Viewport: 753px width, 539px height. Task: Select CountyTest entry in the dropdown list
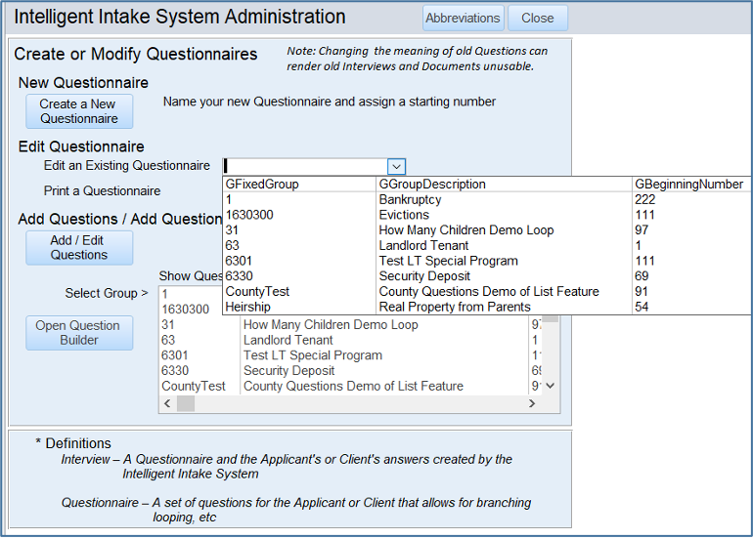(x=257, y=291)
